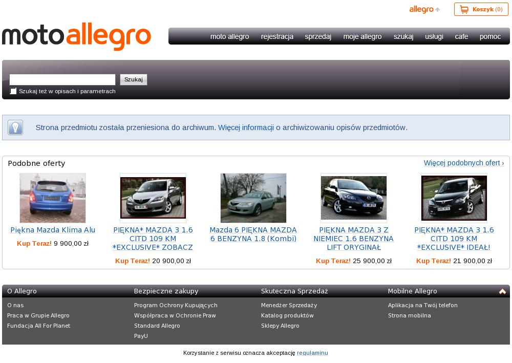
Task: Open black Mazda 3 Z NIEMIEC thumbnail
Action: pos(354,198)
